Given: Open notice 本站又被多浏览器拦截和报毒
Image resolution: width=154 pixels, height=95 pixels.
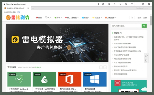Looking at the screenshot, I should 125,47.
